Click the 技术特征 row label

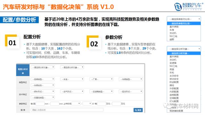[23, 95]
